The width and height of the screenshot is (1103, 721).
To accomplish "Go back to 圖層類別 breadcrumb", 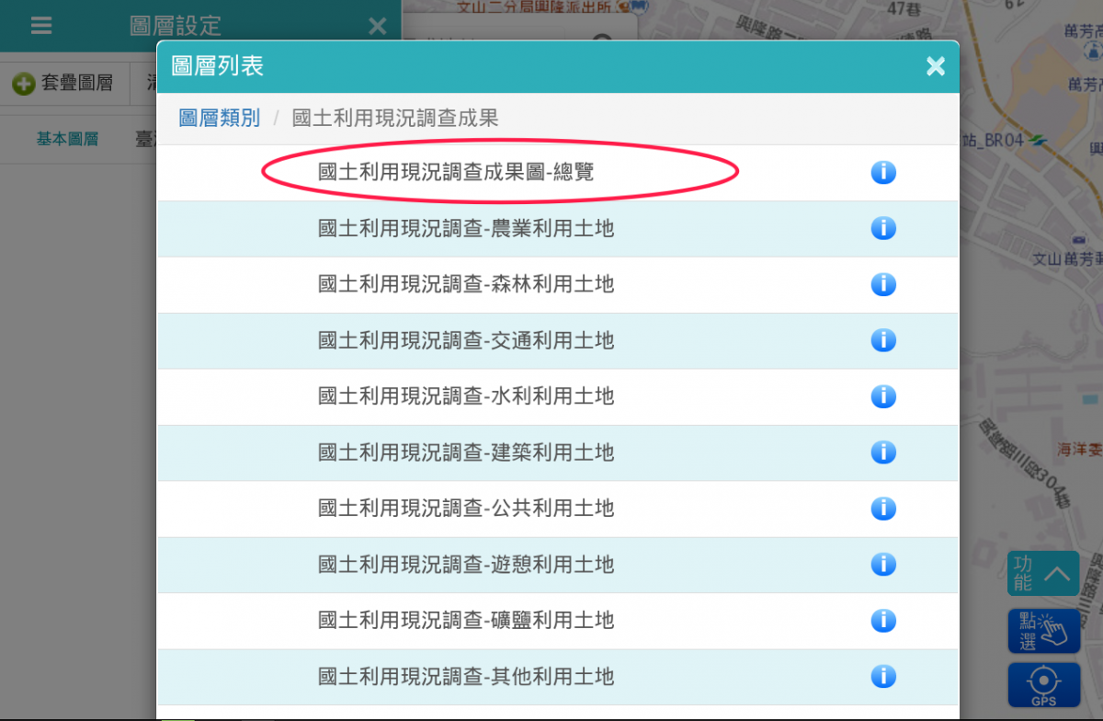I will point(219,118).
